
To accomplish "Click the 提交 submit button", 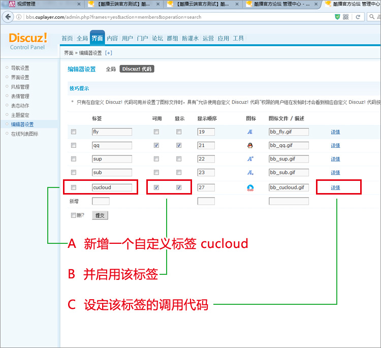I will click(x=100, y=215).
